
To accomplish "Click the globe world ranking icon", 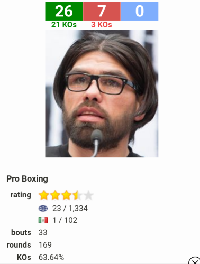I will point(43,209).
